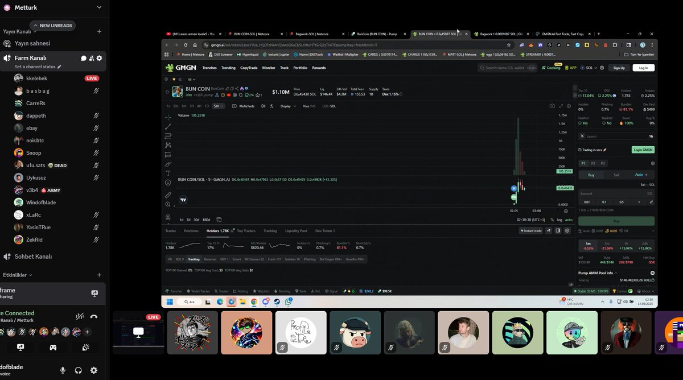Open Farm Kanalı channel settings gear

[x=100, y=58]
